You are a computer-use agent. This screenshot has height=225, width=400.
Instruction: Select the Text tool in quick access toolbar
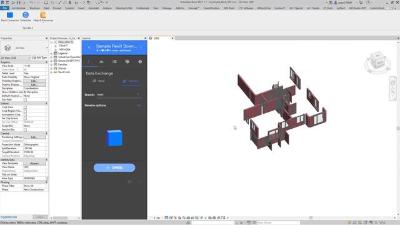coord(69,2)
